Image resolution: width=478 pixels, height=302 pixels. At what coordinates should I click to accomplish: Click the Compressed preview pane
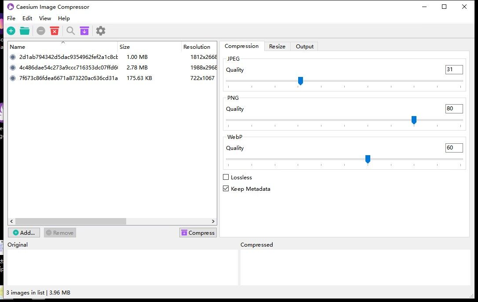pyautogui.click(x=355, y=268)
